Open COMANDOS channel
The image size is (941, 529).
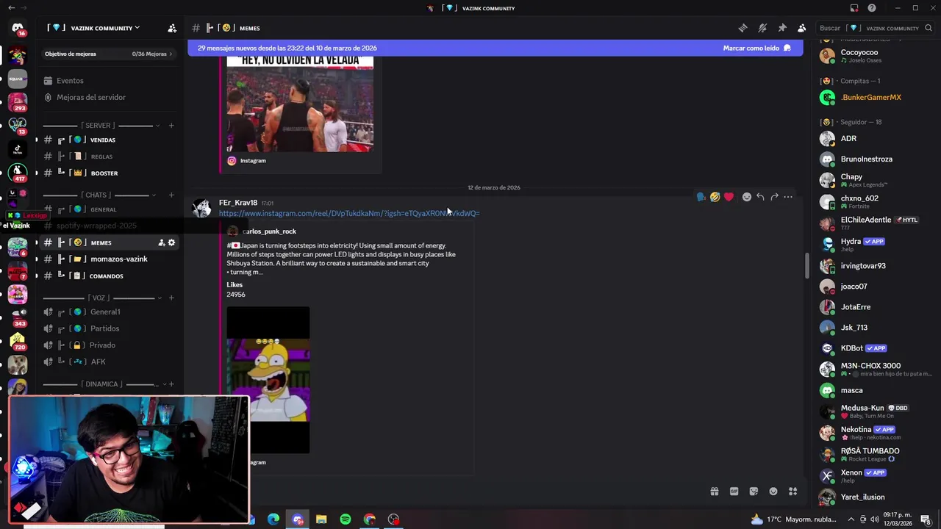click(109, 276)
